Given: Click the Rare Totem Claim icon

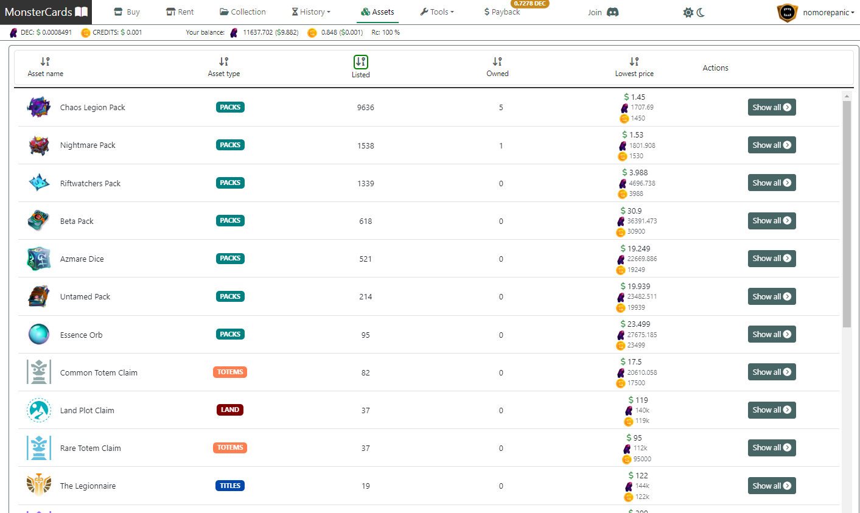Looking at the screenshot, I should point(39,448).
